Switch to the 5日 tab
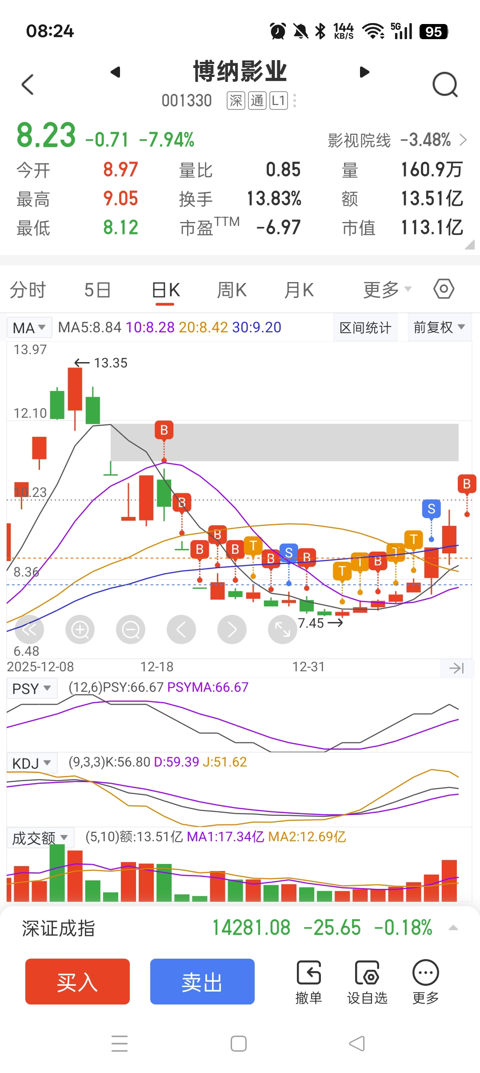Screen dimensions: 480x1073 coord(97,290)
